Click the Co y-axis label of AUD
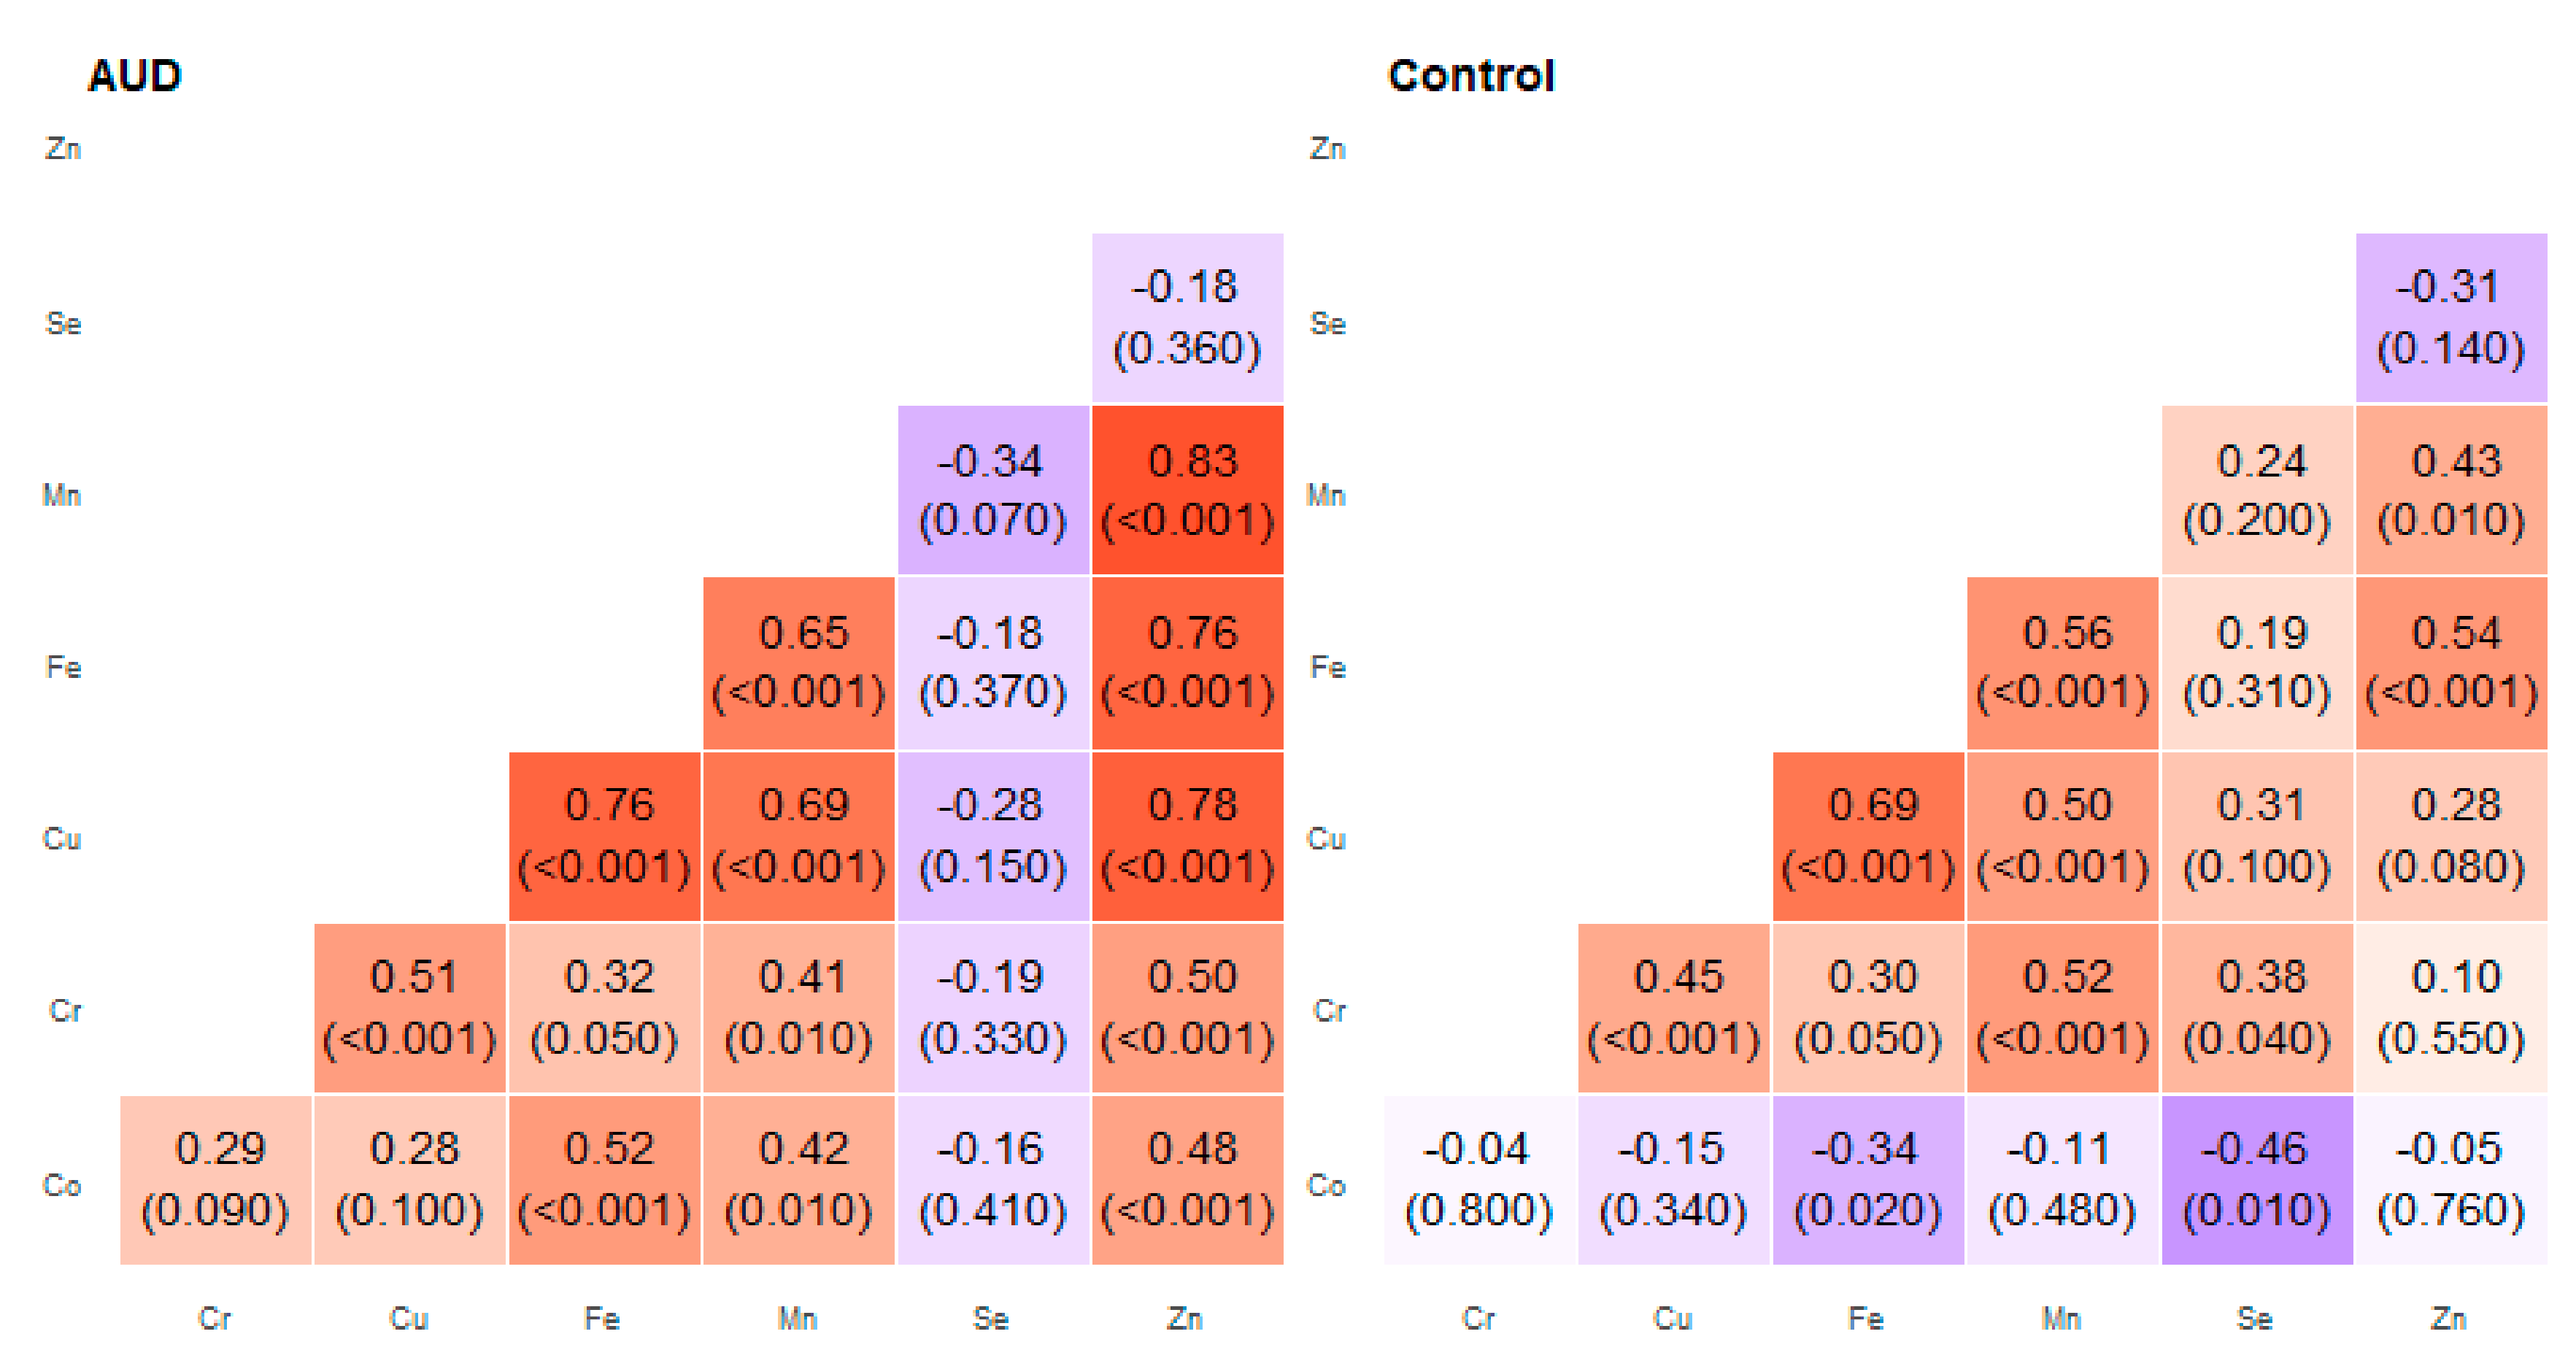 point(62,1185)
